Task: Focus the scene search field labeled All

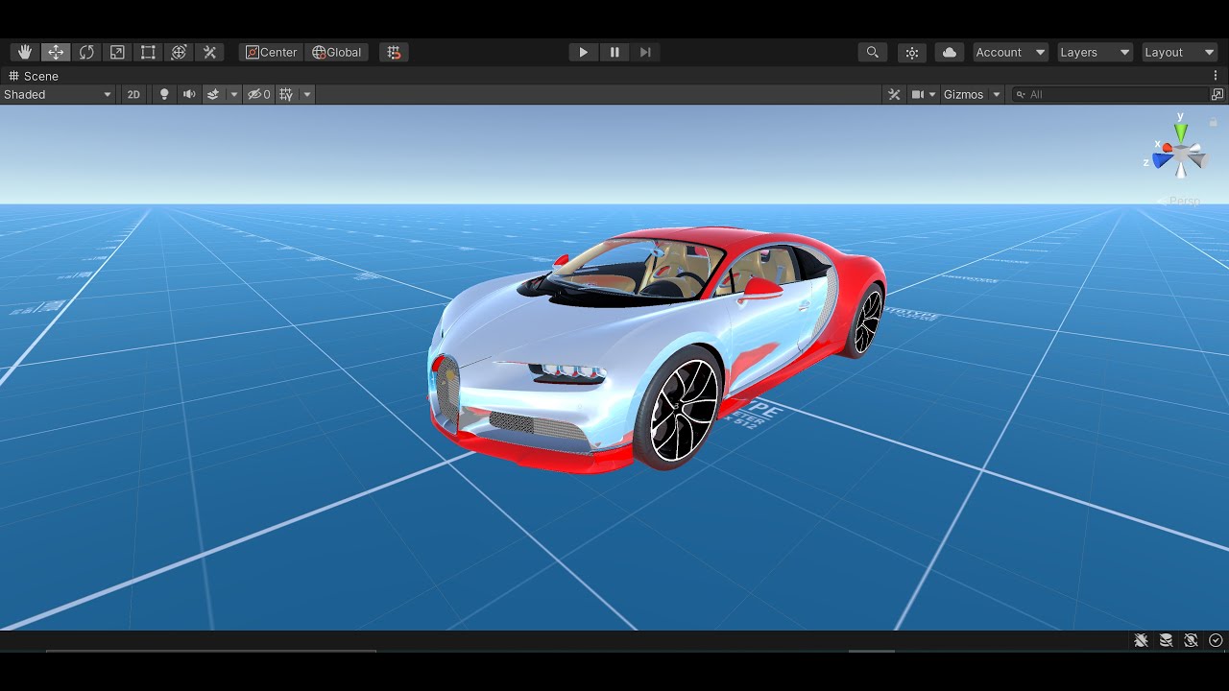Action: (1111, 94)
